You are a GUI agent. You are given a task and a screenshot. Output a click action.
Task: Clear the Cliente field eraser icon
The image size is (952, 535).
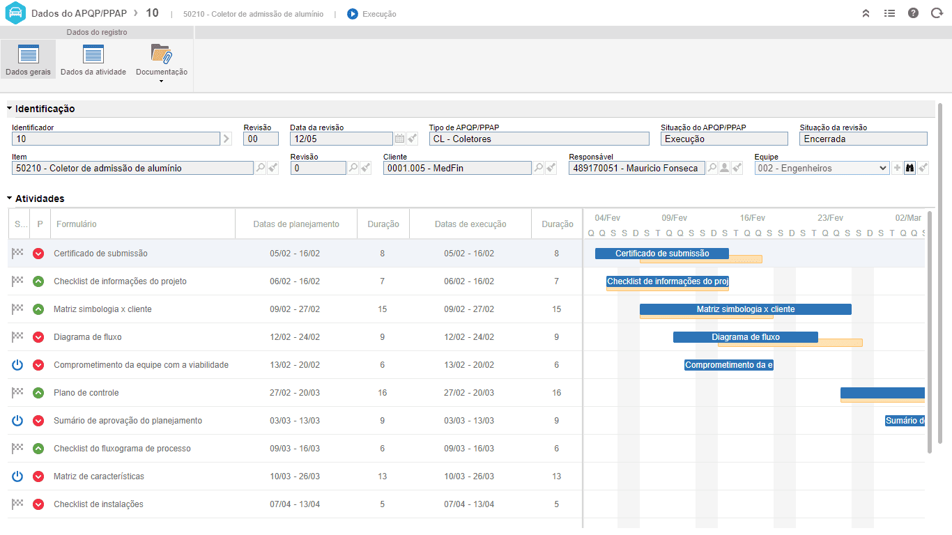[x=551, y=168]
